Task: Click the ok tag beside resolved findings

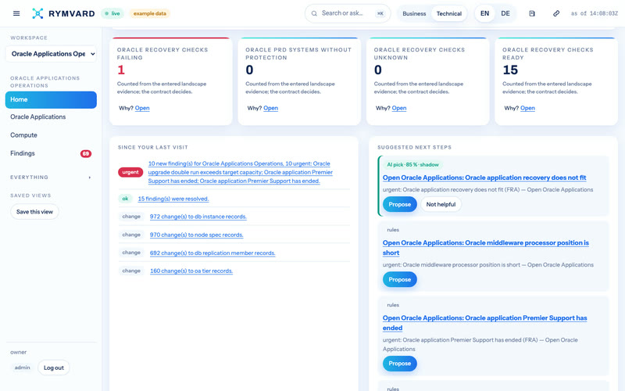Action: (125, 199)
